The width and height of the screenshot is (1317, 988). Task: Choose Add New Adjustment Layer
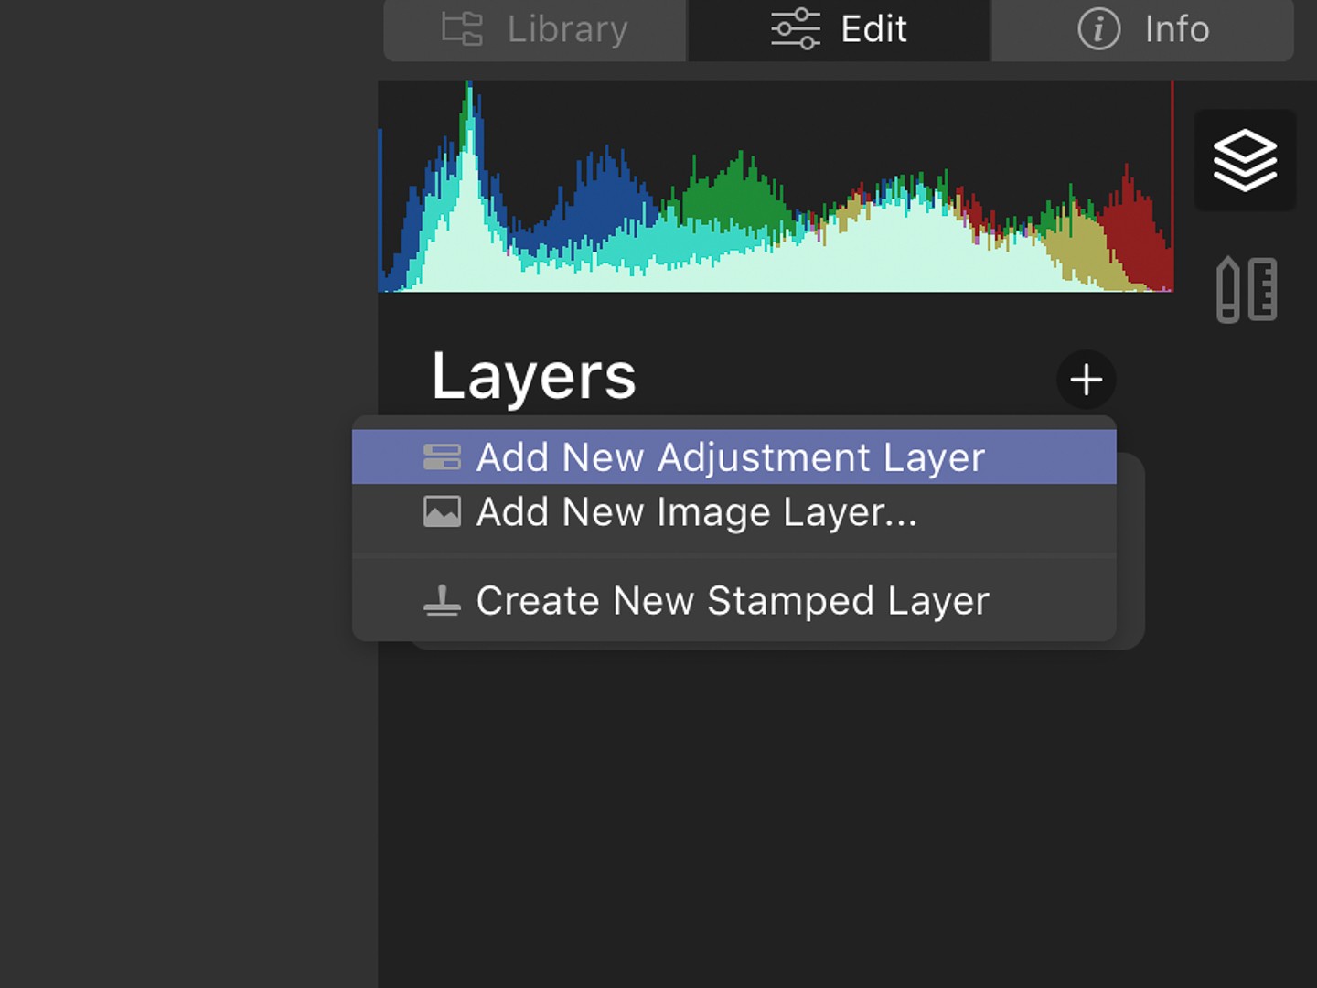coord(730,456)
